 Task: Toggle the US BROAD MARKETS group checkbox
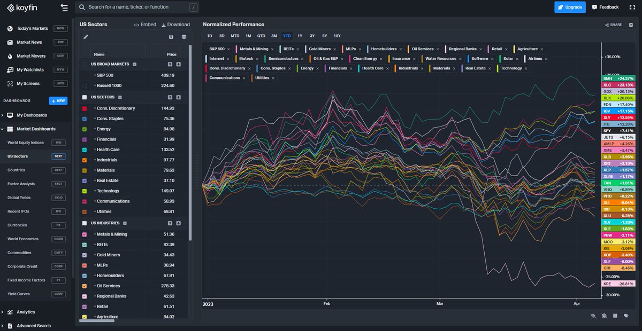[x=85, y=64]
